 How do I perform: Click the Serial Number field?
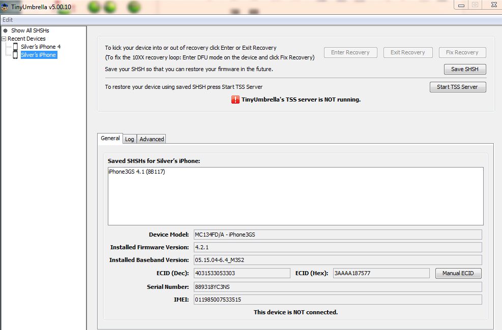click(x=337, y=287)
